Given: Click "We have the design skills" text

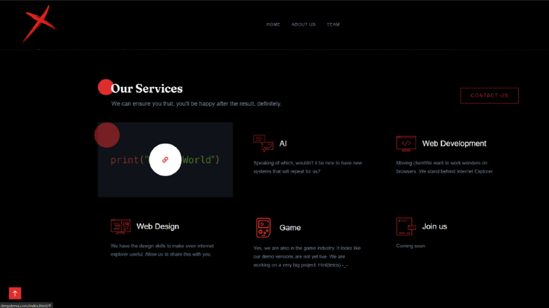Looking at the screenshot, I should [162, 250].
